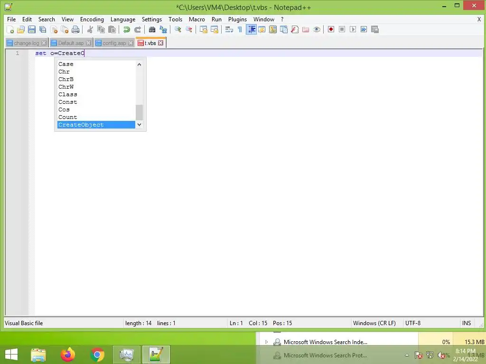Viewport: 486px width, 364px height.
Task: Toggle synchronized vertical scrolling
Action: click(x=203, y=29)
